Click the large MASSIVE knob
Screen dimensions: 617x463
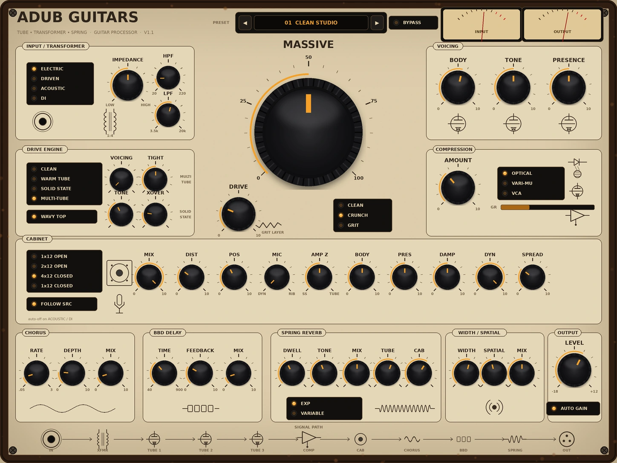point(308,132)
